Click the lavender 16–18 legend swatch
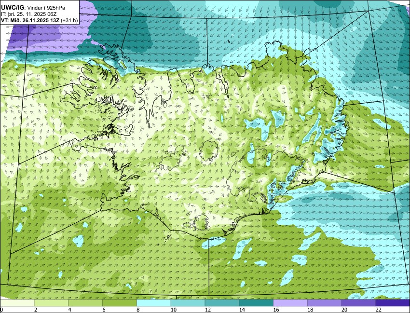This screenshot has height=313, width=410. 290,303
